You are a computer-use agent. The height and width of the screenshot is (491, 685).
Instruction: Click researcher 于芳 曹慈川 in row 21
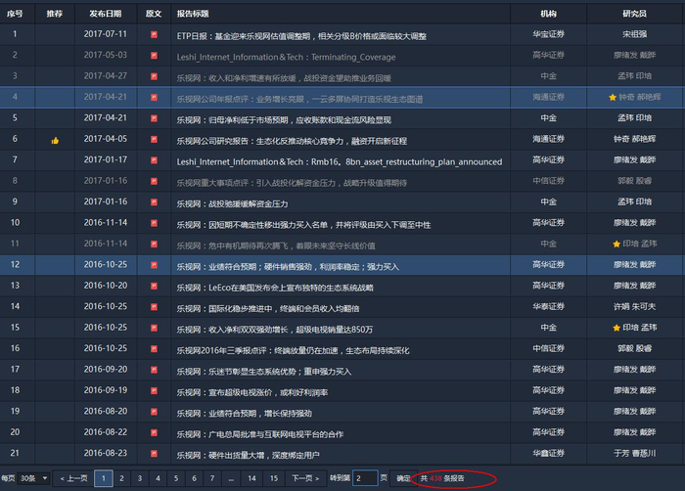pos(634,454)
